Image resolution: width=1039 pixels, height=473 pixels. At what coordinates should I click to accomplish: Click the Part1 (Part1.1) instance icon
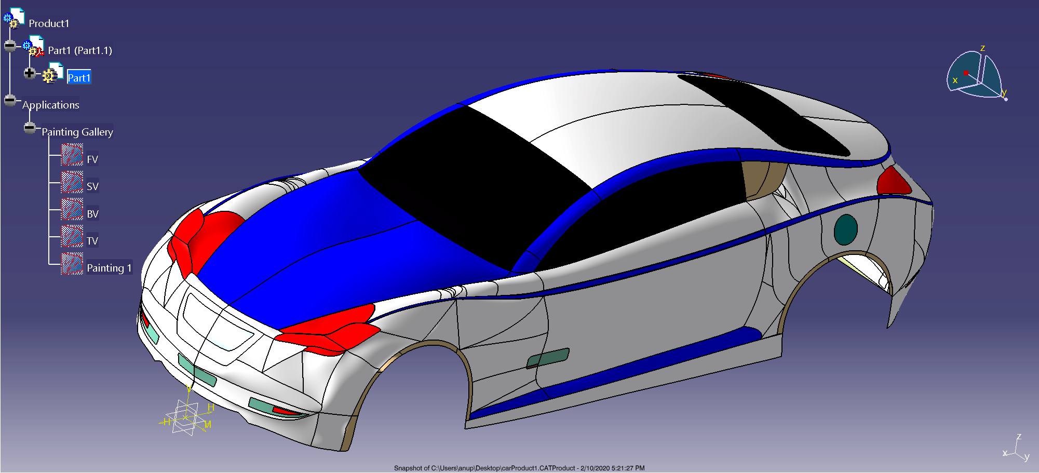tap(33, 46)
